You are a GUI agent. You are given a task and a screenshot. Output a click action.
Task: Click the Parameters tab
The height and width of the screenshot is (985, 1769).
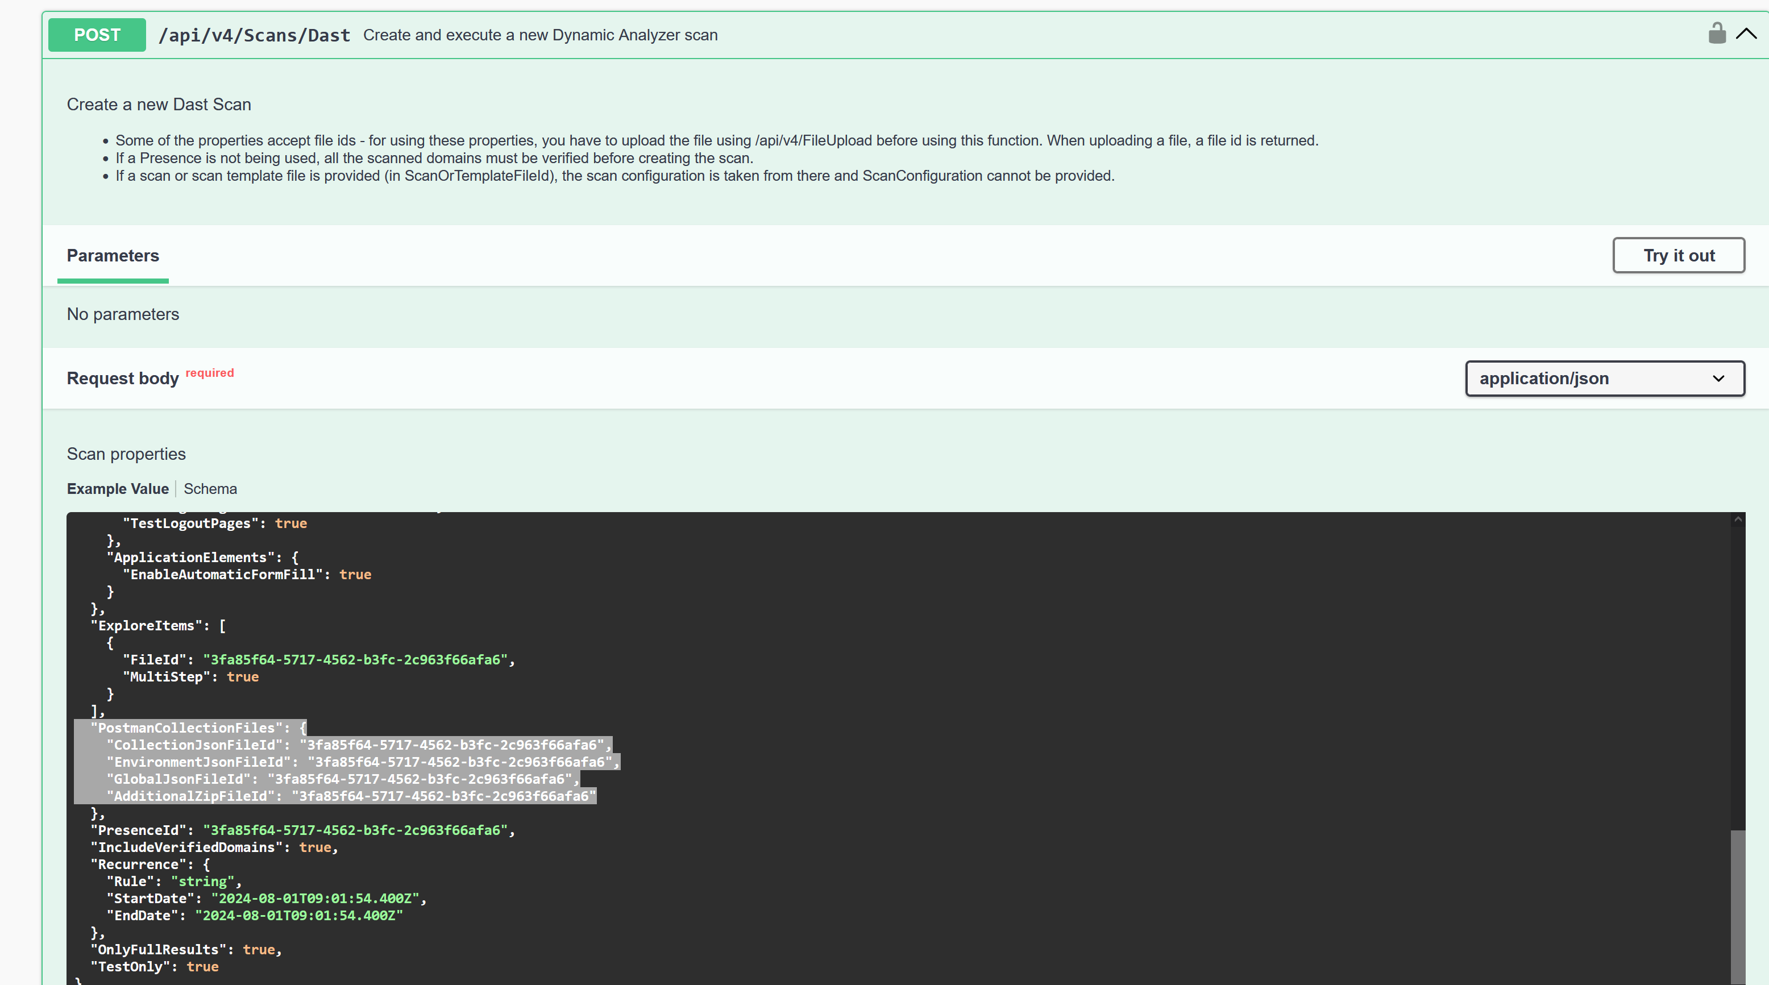coord(113,255)
